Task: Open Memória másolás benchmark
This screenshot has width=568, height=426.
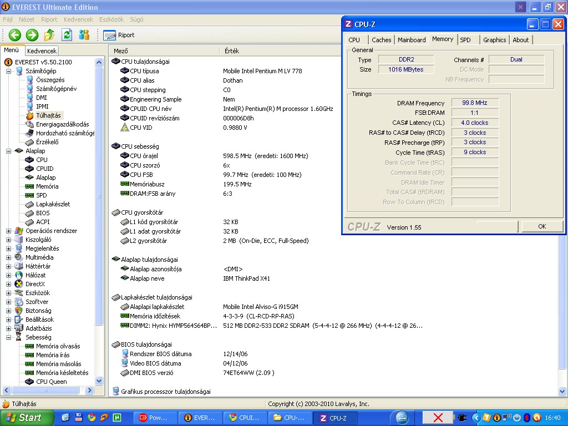Action: [58, 364]
